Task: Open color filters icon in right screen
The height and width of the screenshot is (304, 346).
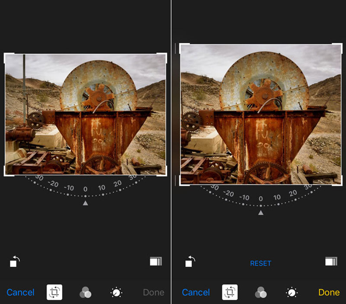Action: click(x=261, y=292)
